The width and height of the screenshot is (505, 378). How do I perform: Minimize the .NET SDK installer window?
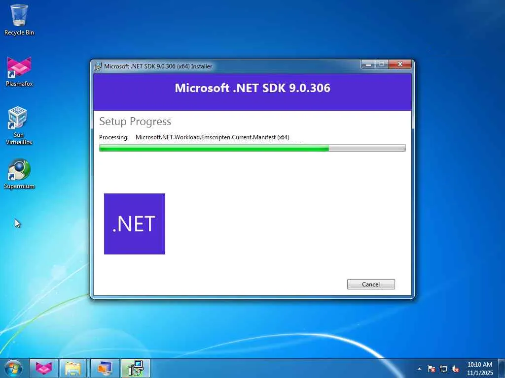[x=368, y=64]
